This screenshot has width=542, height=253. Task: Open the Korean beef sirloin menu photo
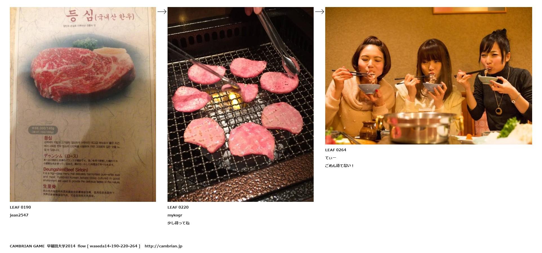point(83,104)
